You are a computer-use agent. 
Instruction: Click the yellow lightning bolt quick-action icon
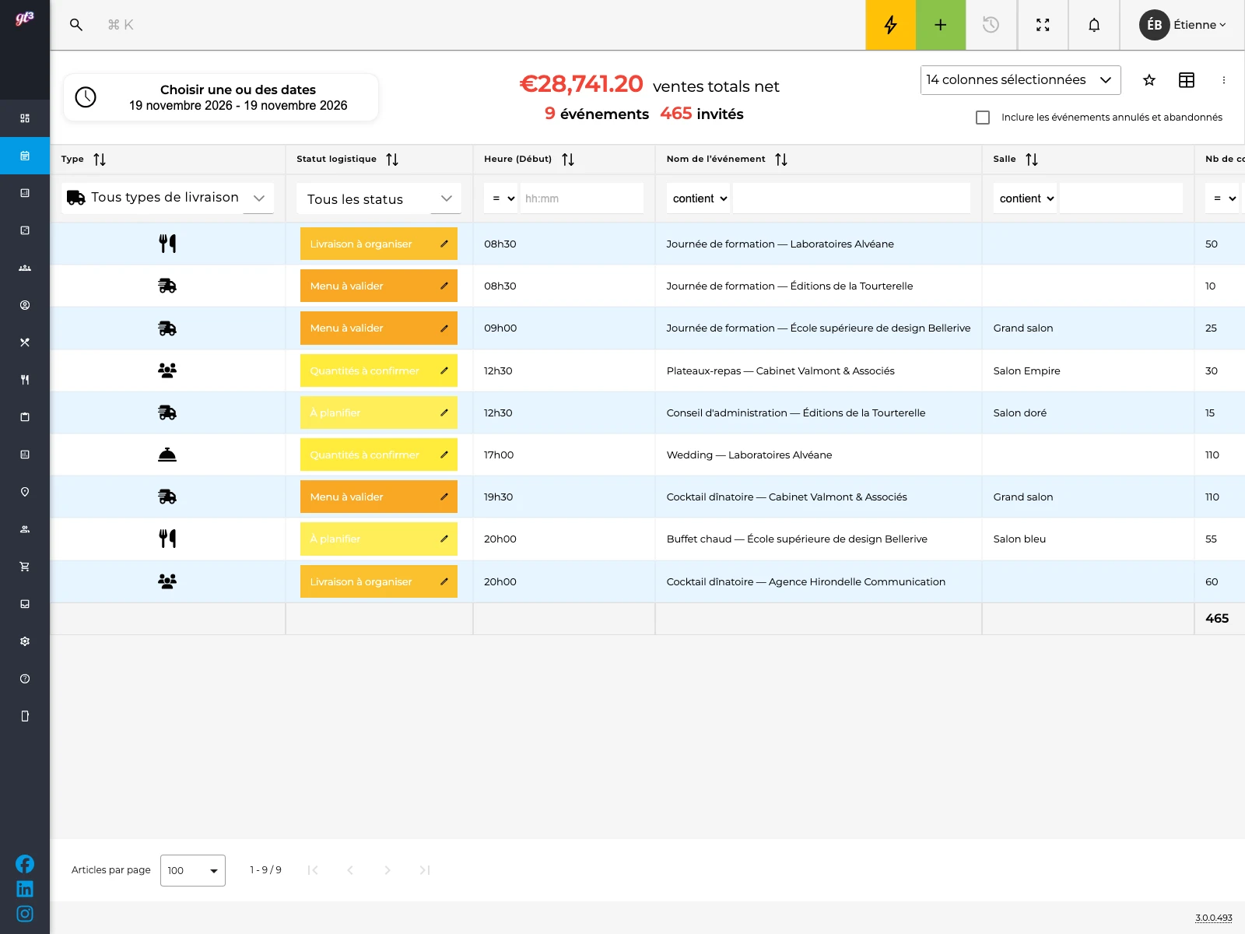coord(890,25)
